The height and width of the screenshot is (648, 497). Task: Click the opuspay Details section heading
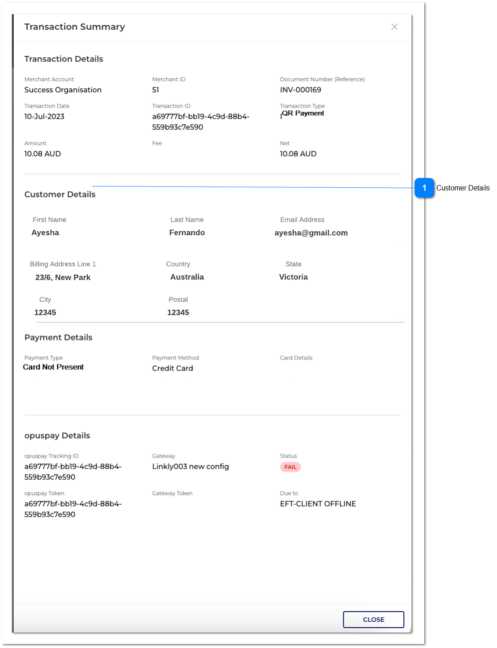(x=57, y=435)
